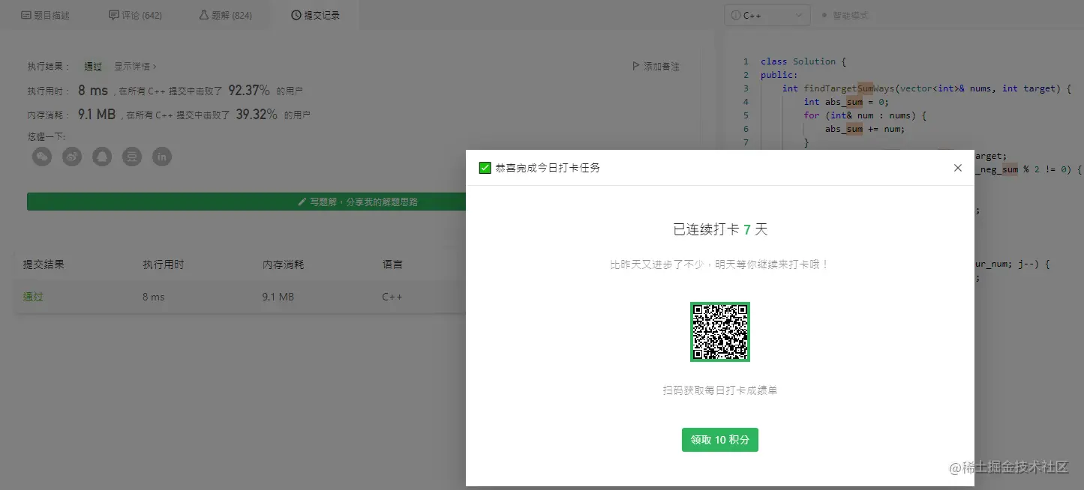Click the 39.32% memory percentile
1084x490 pixels.
257,115
